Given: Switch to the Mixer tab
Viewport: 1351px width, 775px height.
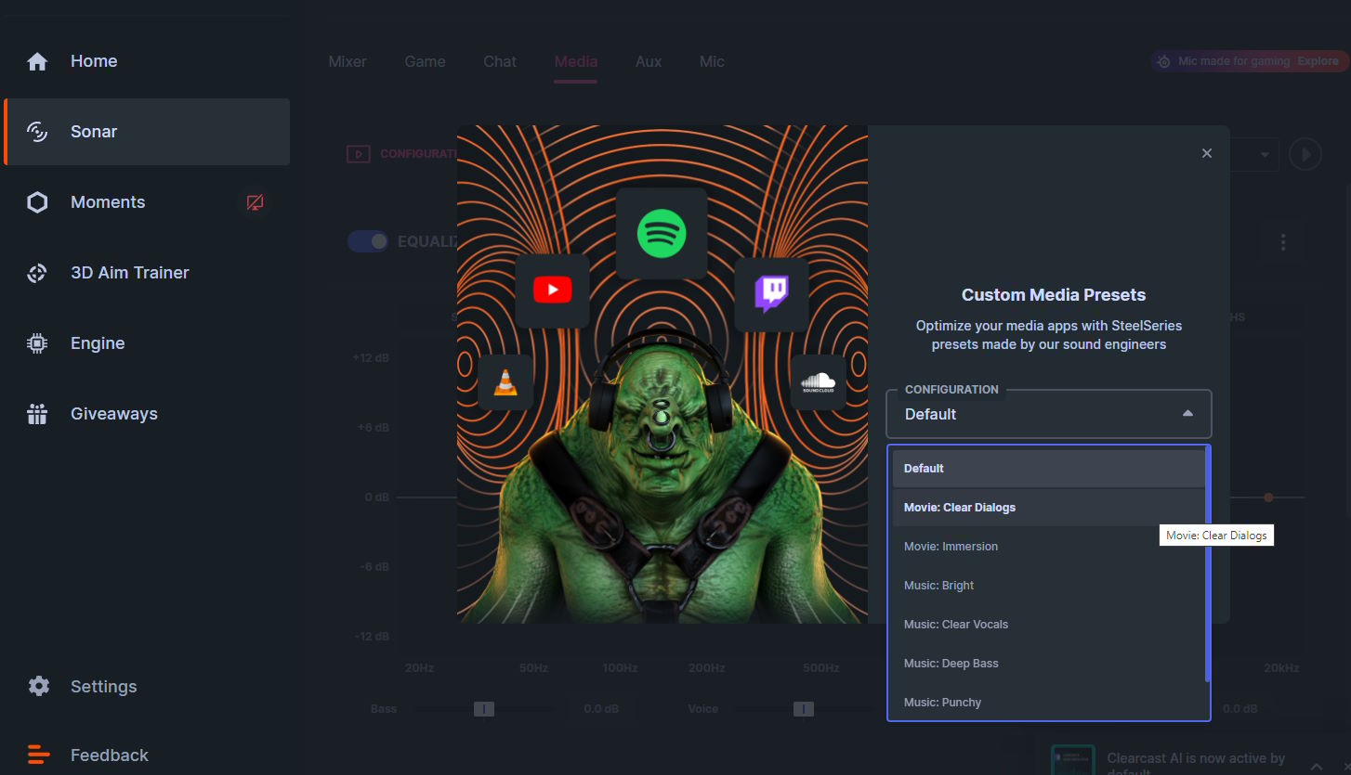Looking at the screenshot, I should point(348,61).
